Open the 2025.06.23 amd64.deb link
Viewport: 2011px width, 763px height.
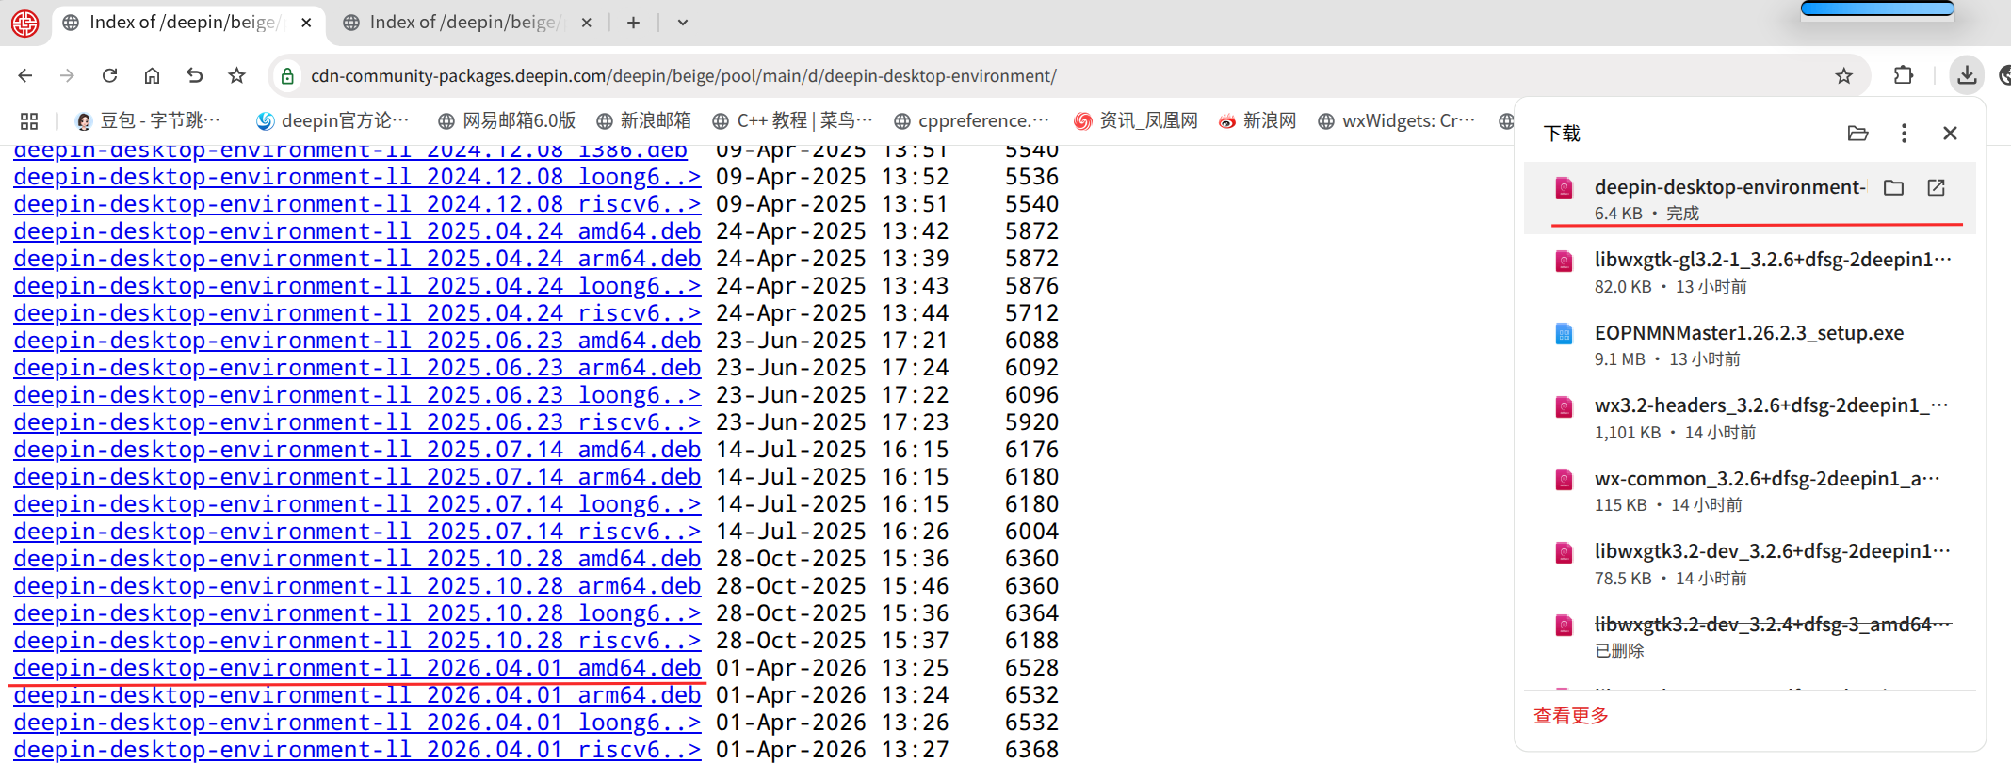(x=357, y=341)
